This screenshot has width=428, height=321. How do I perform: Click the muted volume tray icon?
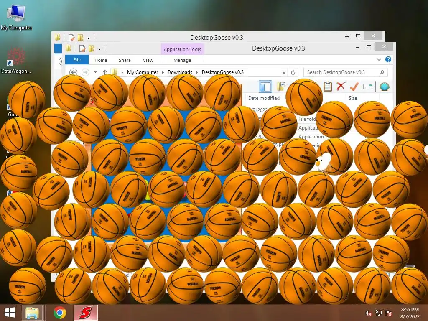[x=368, y=313]
